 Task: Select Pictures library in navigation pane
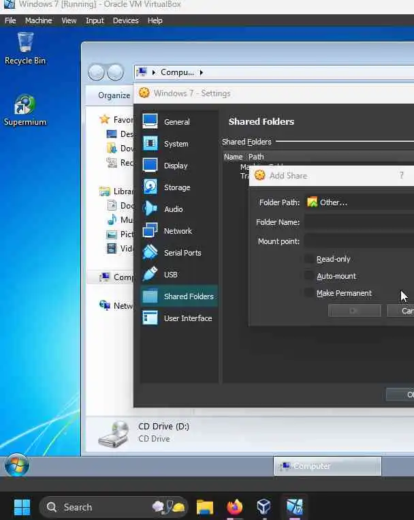(x=120, y=234)
